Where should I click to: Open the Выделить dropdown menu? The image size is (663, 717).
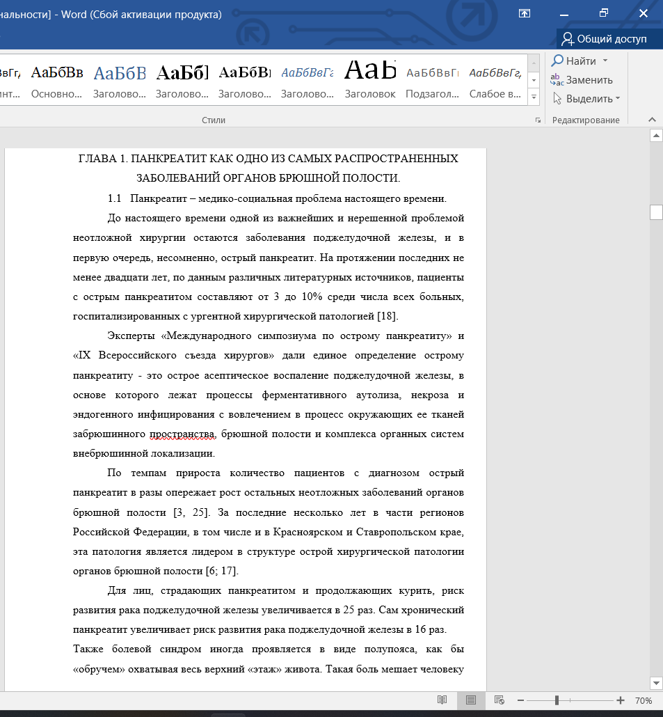point(617,99)
